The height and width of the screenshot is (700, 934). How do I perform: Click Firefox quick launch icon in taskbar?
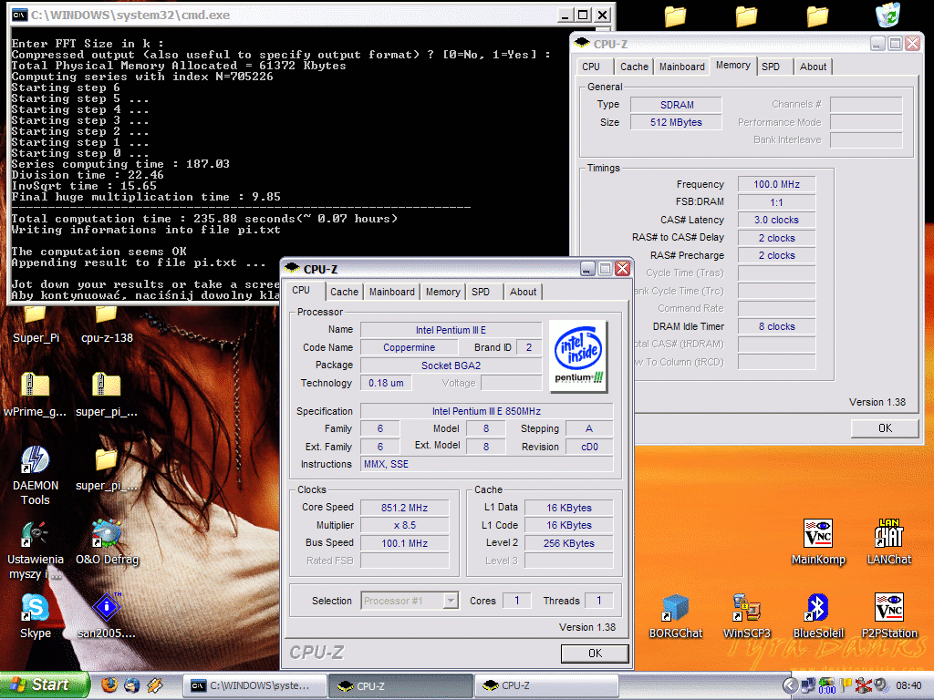(x=109, y=685)
